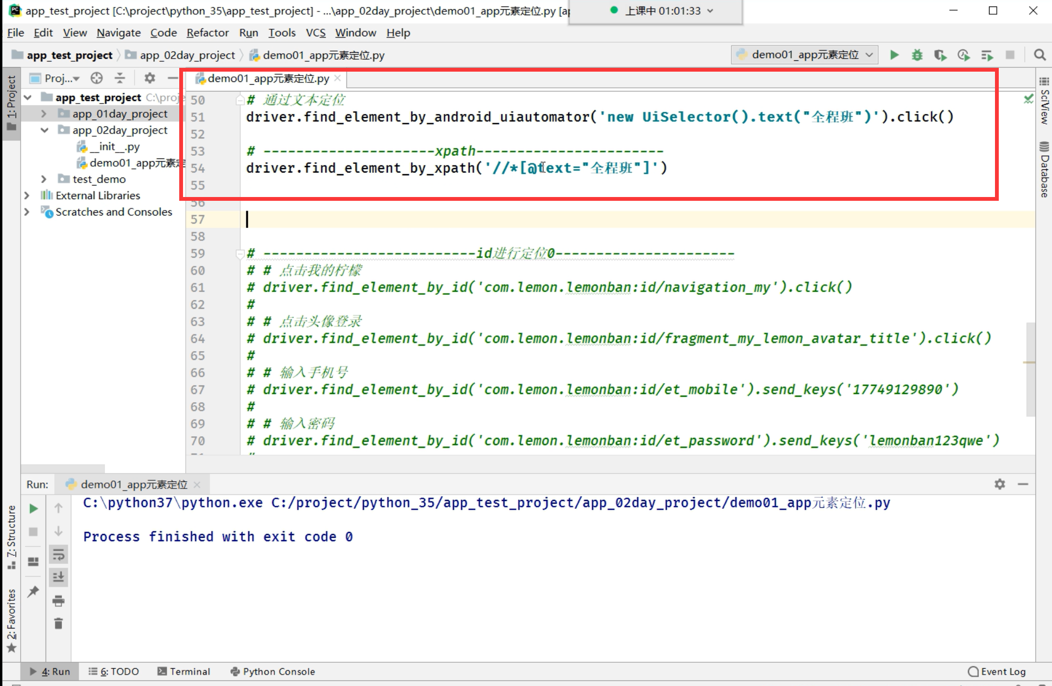
Task: Switch to the Terminal tool tab
Action: point(184,671)
